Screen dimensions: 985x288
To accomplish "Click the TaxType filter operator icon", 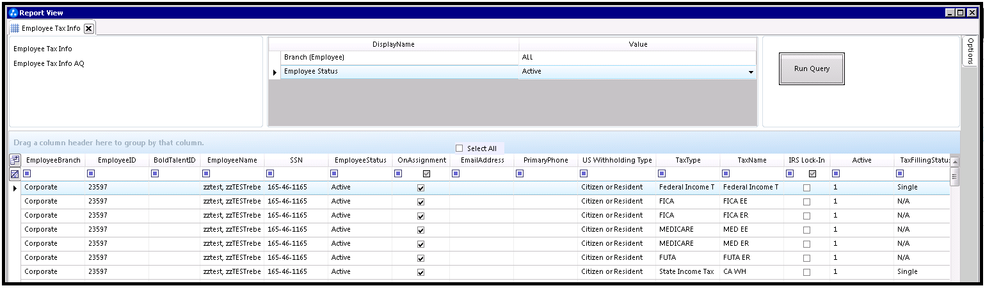I will pyautogui.click(x=662, y=173).
